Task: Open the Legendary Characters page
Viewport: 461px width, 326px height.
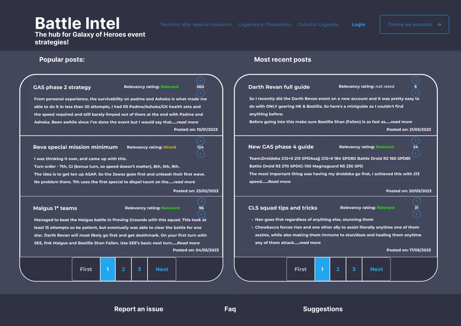Action: 265,24
